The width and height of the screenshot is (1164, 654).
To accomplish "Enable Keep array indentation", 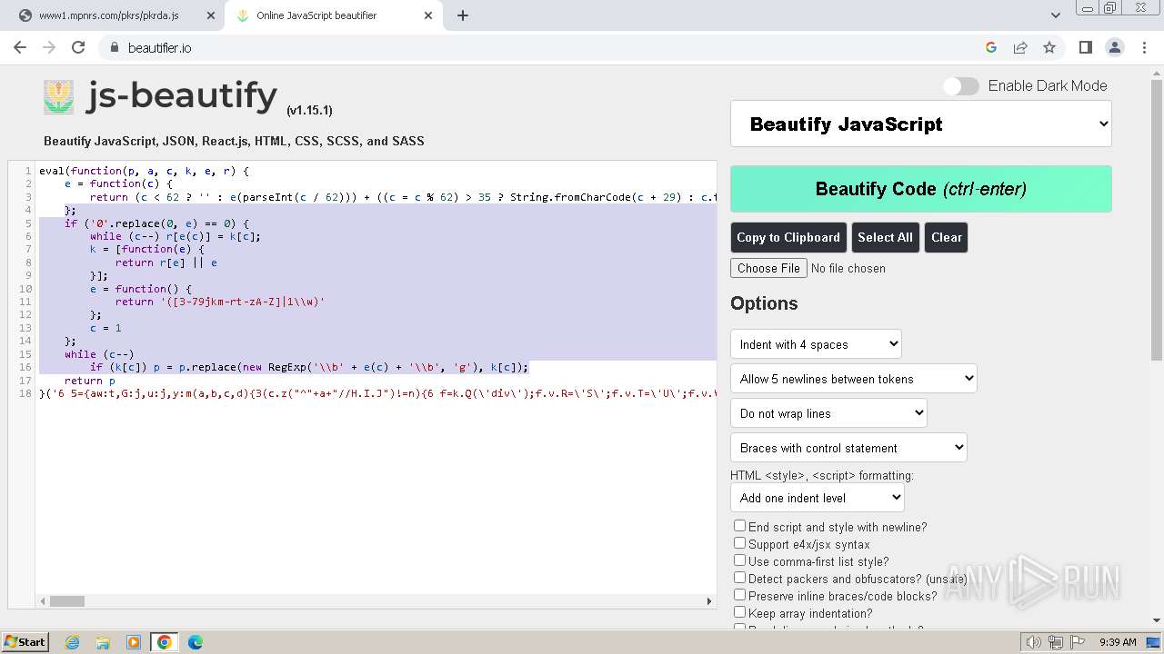I will click(739, 612).
